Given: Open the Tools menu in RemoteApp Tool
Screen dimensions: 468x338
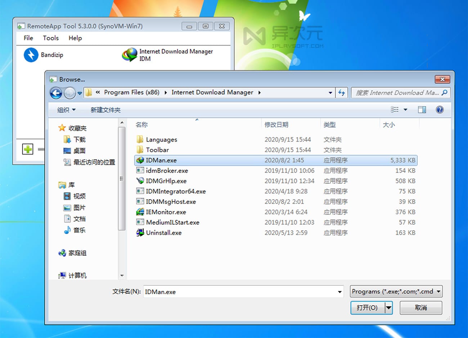Looking at the screenshot, I should point(50,38).
